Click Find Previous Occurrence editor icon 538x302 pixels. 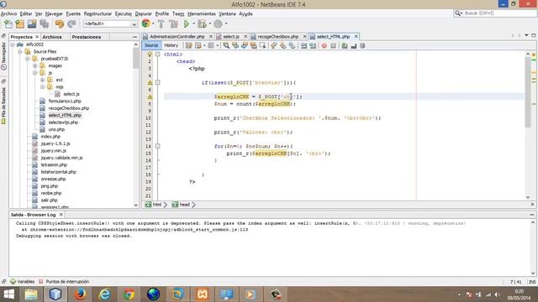(235, 45)
